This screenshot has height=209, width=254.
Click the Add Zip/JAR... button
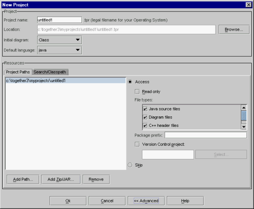pyautogui.click(x=61, y=180)
